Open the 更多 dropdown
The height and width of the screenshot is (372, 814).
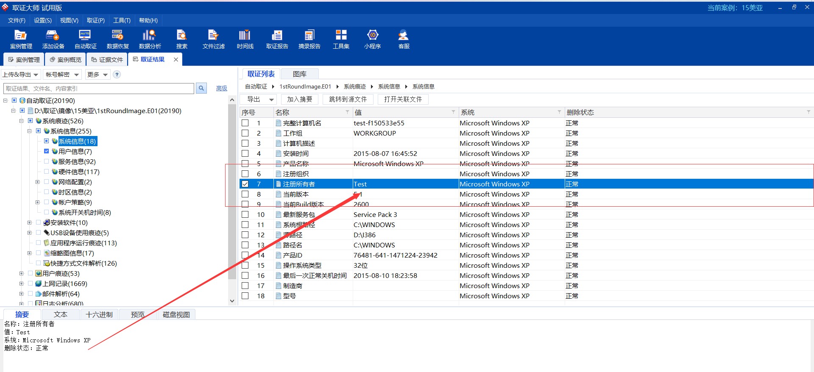tap(97, 75)
